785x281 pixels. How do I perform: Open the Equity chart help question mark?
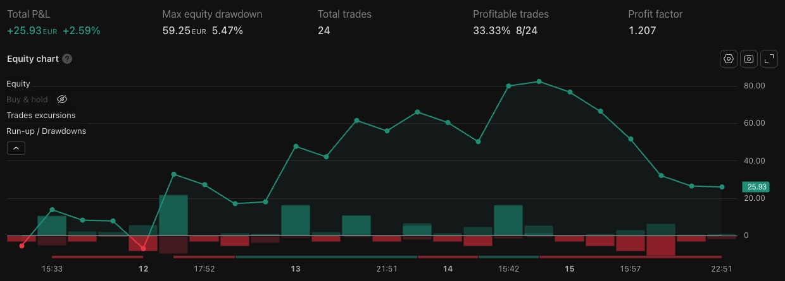click(x=67, y=59)
